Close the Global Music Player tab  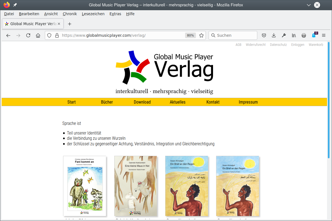tap(59, 24)
